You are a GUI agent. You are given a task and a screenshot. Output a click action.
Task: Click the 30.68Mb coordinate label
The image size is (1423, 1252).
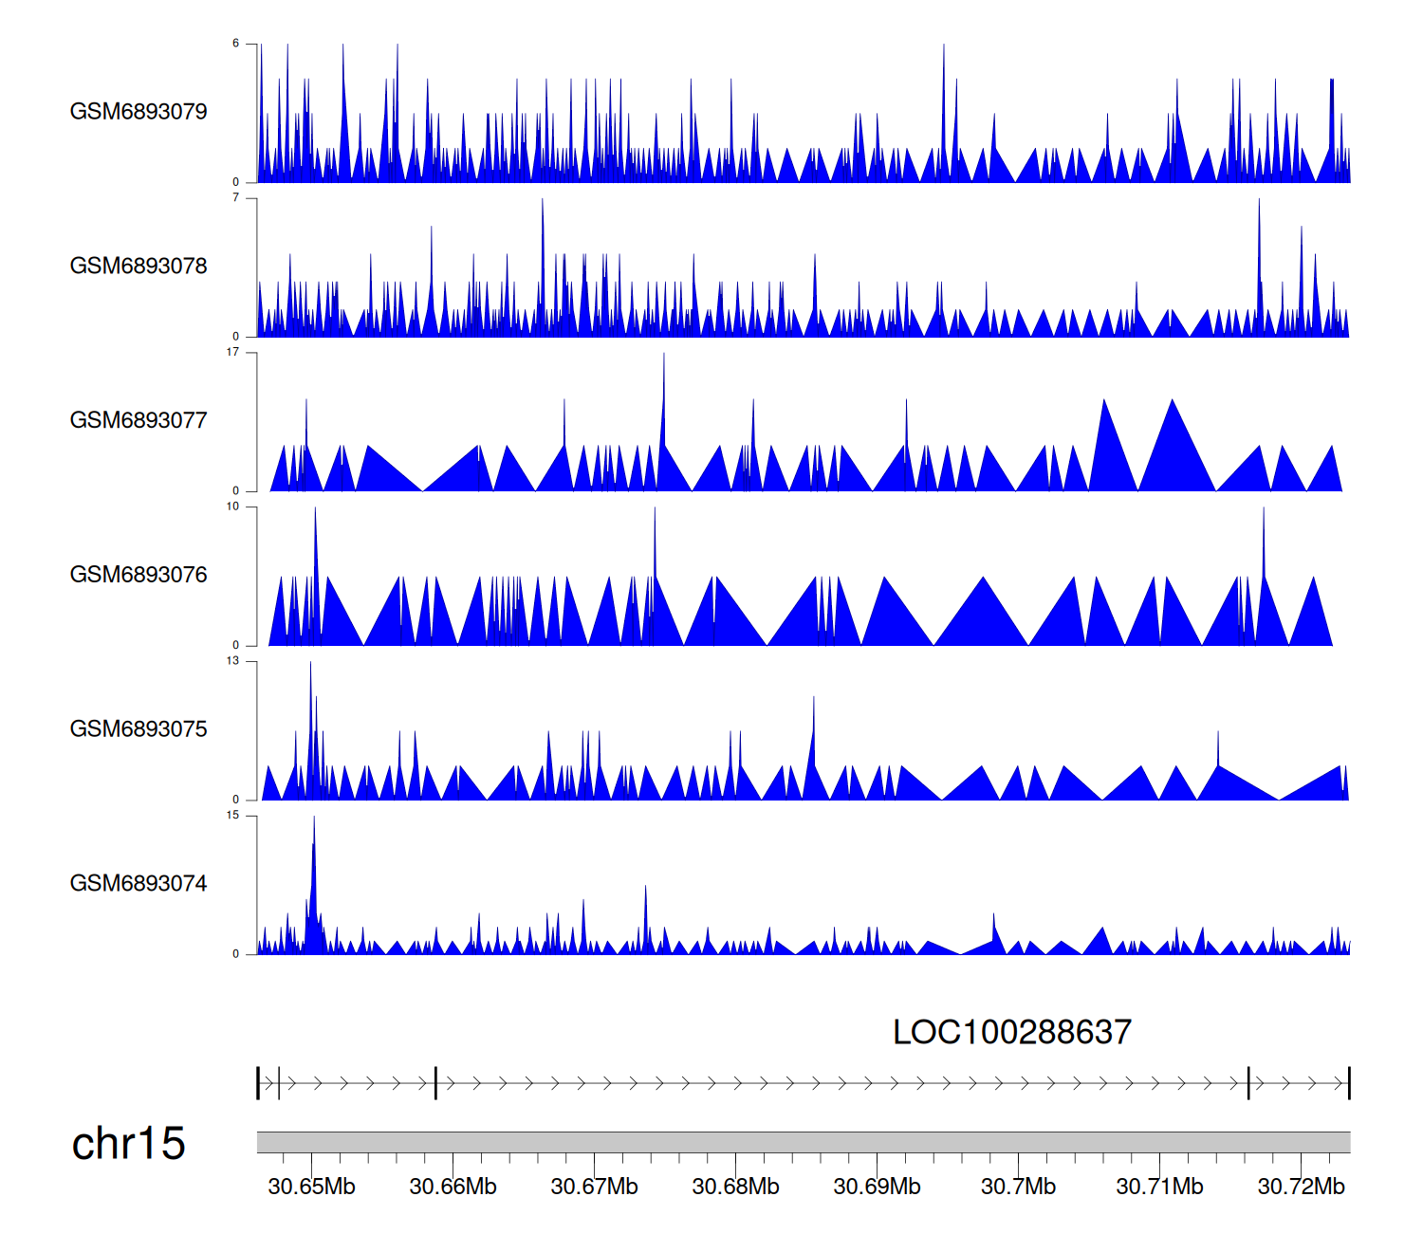(735, 1187)
